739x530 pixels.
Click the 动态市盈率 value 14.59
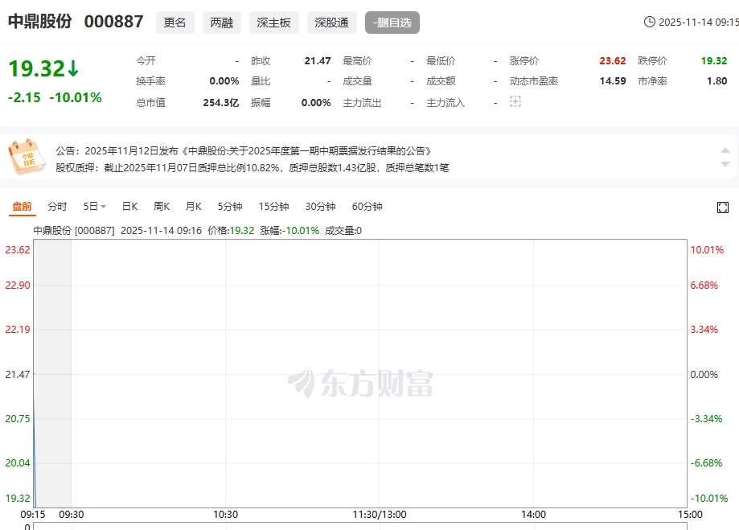(x=613, y=81)
